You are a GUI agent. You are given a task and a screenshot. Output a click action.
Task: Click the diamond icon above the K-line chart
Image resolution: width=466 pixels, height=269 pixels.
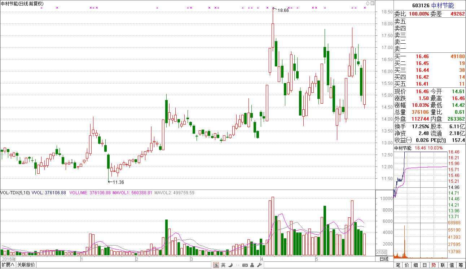pos(367,4)
